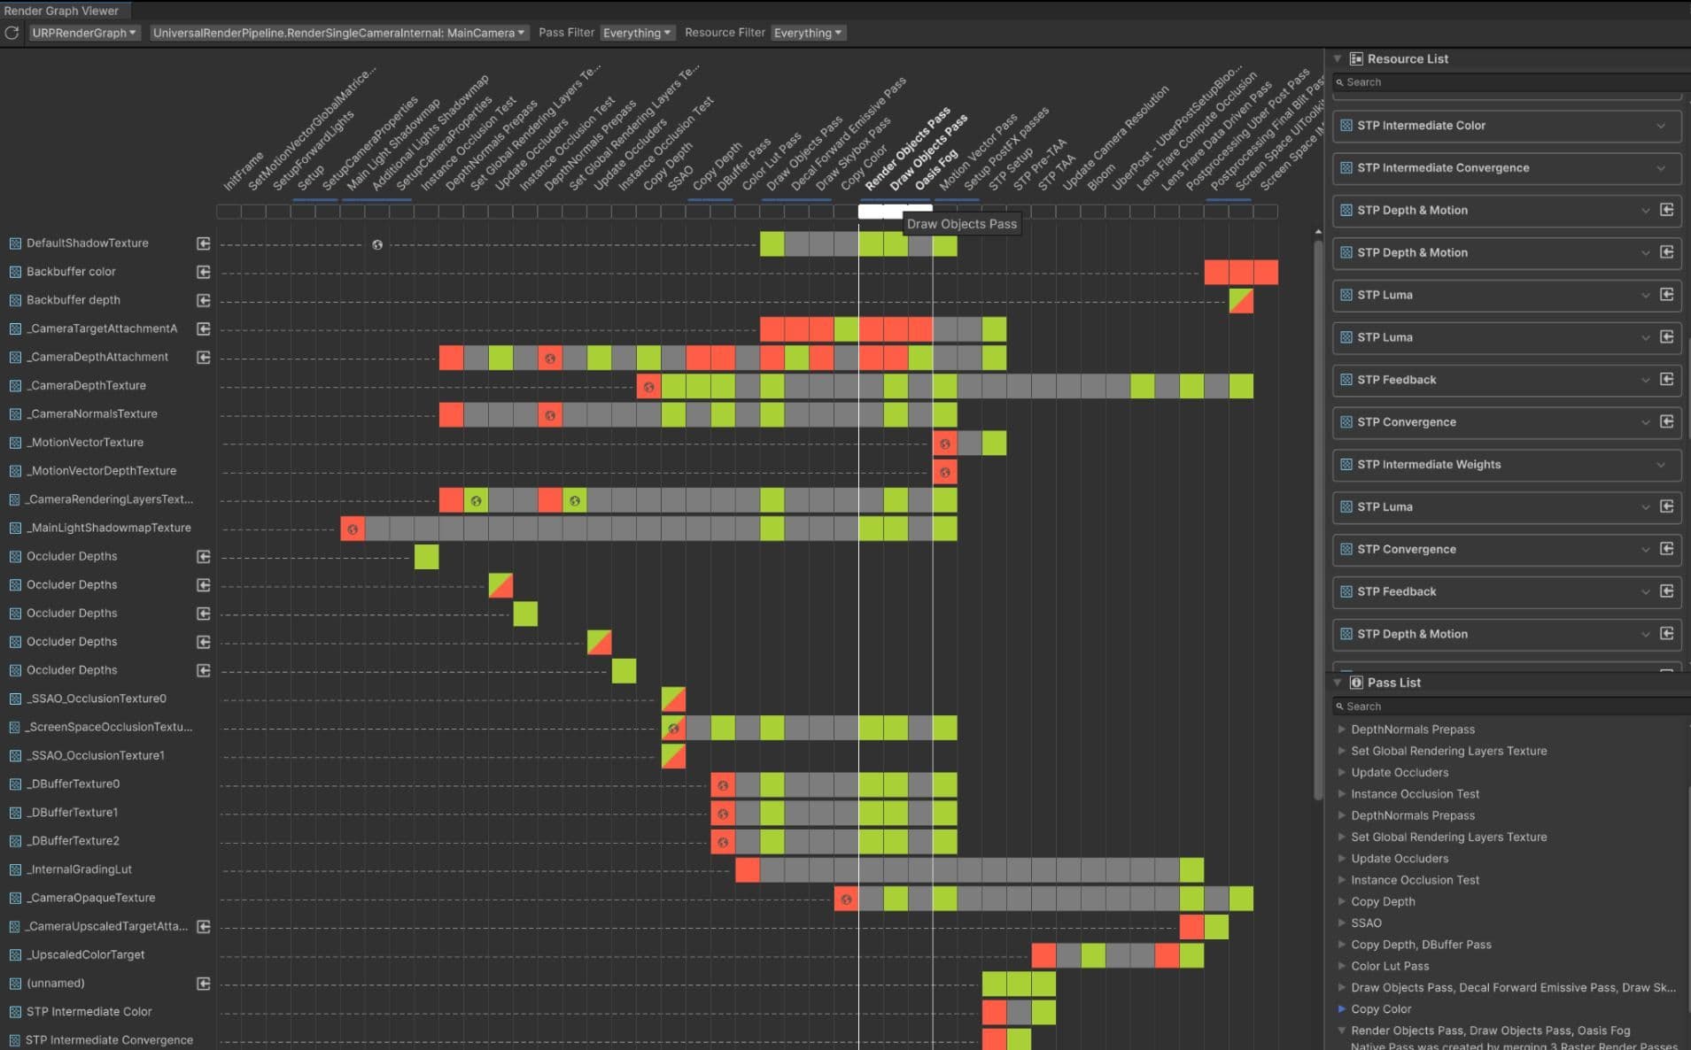Click the texture icon beside STP Intermediate Color
The image size is (1691, 1050).
(1346, 125)
